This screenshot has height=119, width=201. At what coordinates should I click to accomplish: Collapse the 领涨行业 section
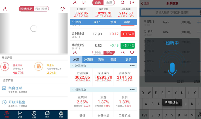click(x=73, y=90)
